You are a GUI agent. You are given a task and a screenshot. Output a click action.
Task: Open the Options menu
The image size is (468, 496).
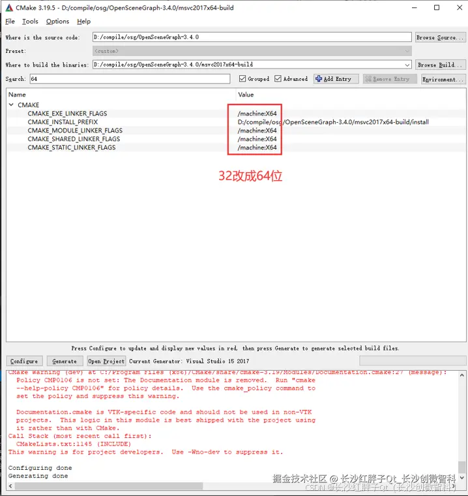pos(57,21)
